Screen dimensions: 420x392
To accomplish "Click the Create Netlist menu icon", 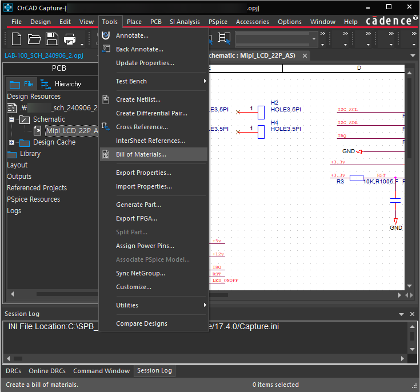I will click(106, 99).
